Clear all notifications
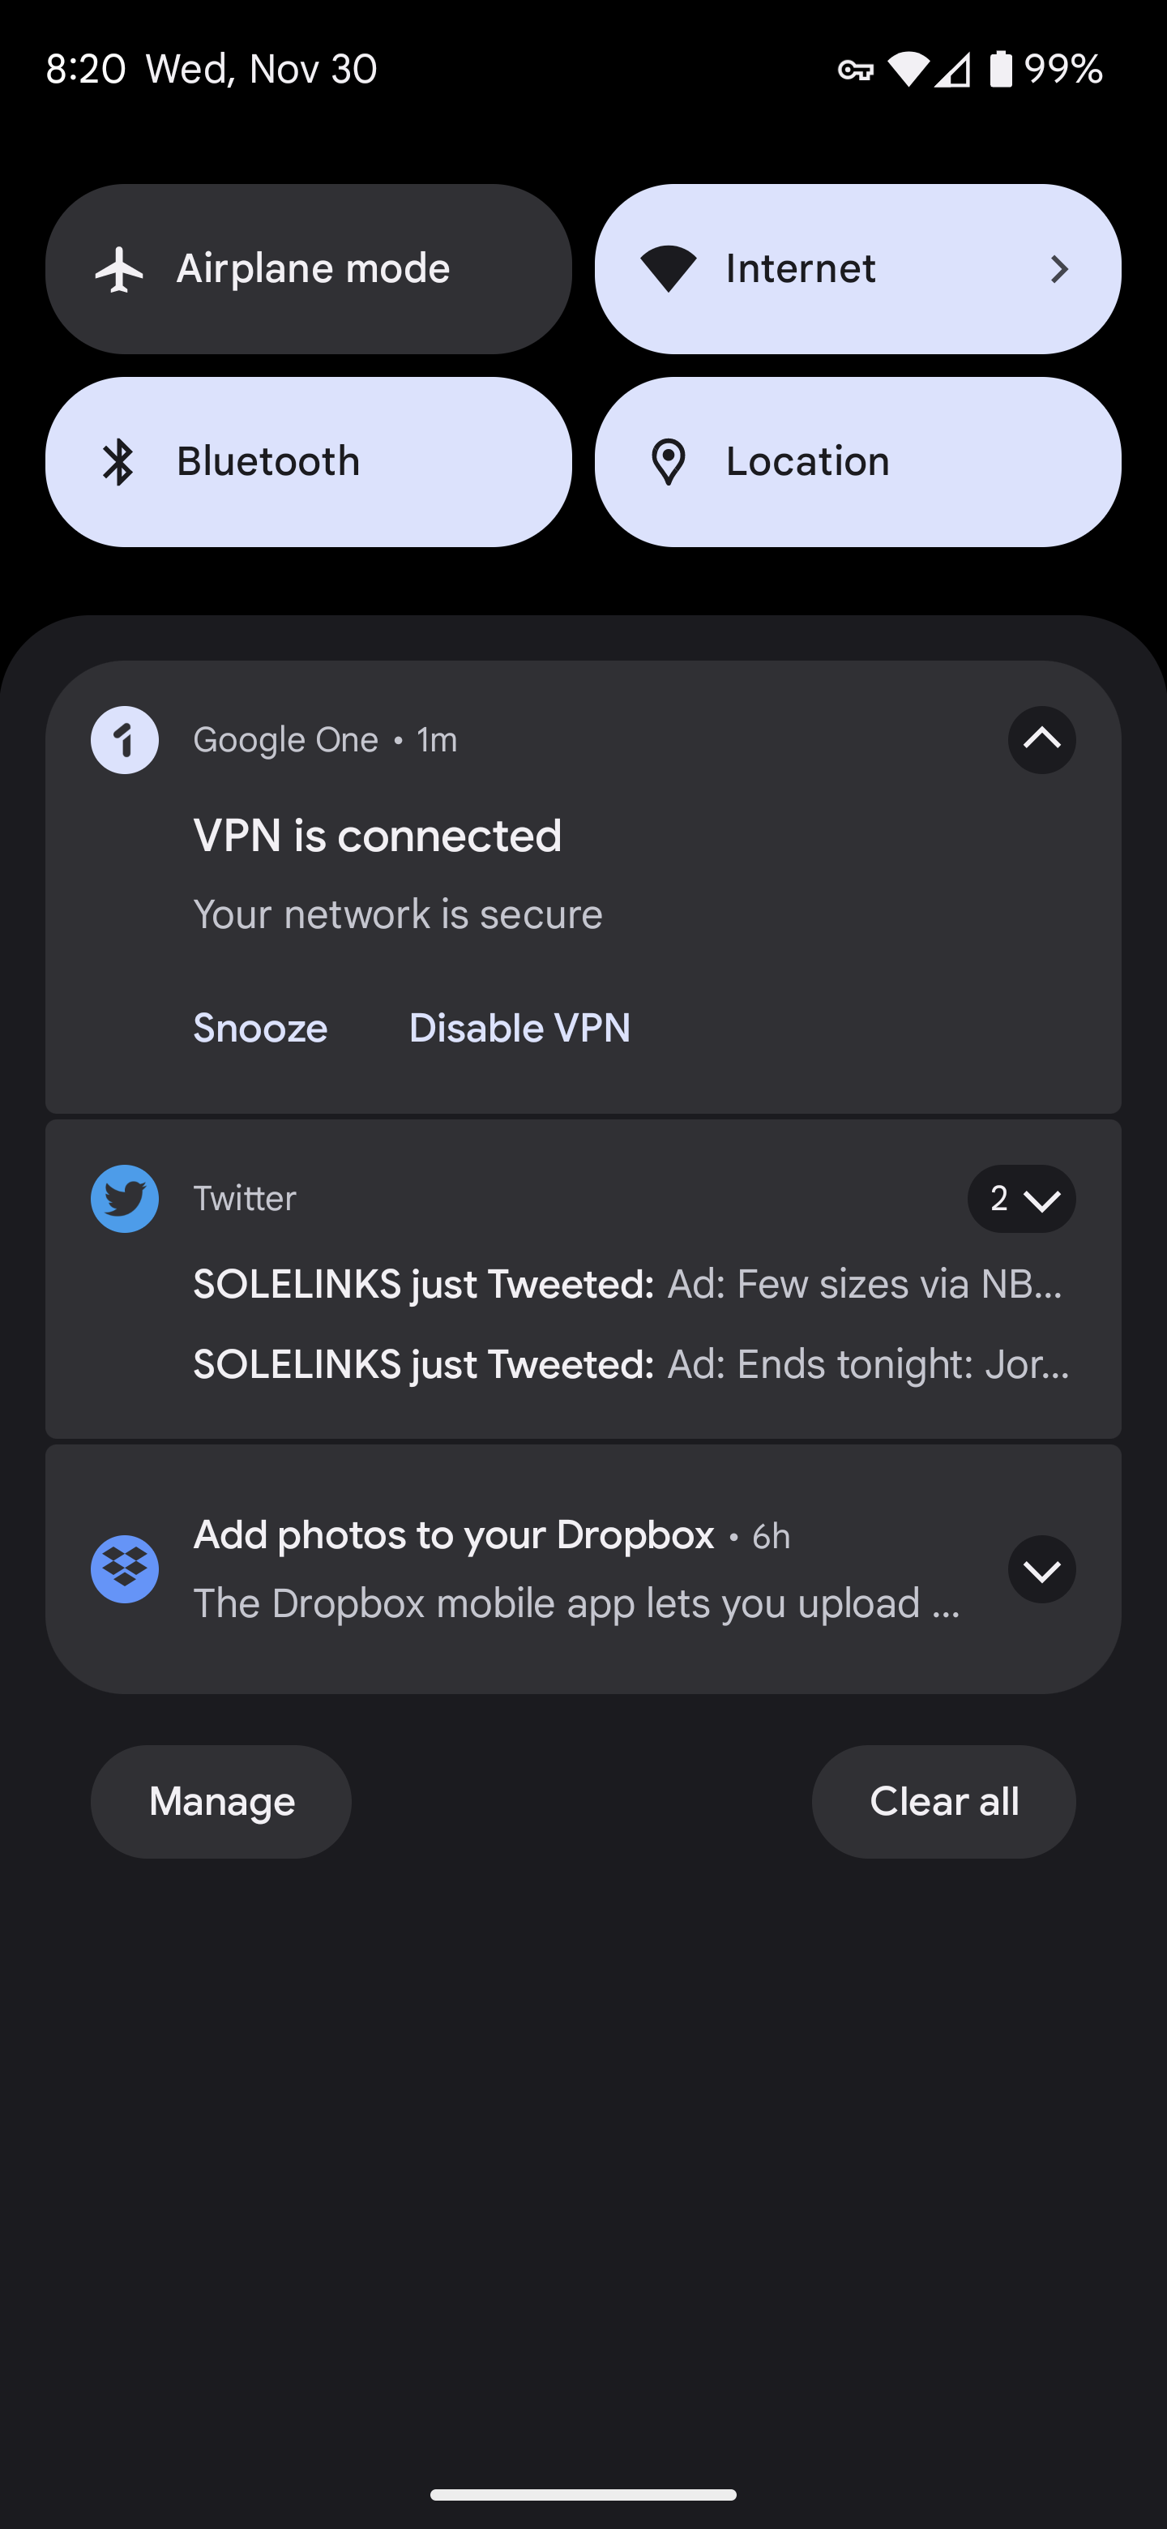This screenshot has width=1167, height=2529. (x=943, y=1802)
